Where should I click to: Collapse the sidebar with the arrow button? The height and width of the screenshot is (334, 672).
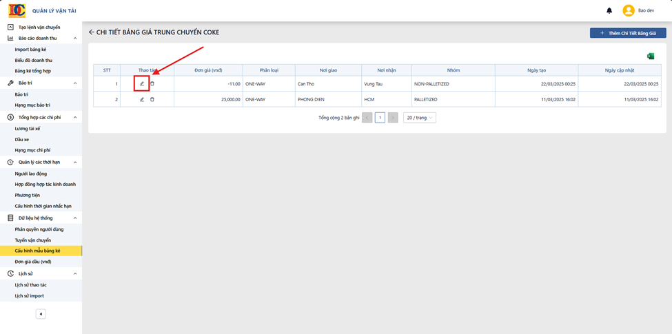click(41, 314)
